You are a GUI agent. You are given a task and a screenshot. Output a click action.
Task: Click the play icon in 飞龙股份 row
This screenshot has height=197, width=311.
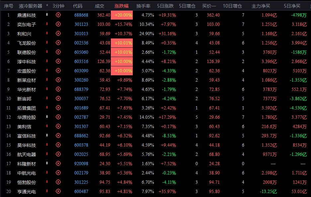(58, 42)
